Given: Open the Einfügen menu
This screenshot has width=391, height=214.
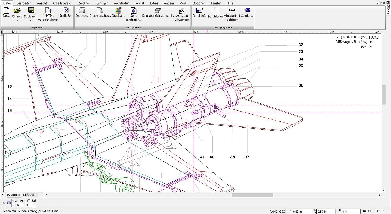Looking at the screenshot, I should 103,3.
